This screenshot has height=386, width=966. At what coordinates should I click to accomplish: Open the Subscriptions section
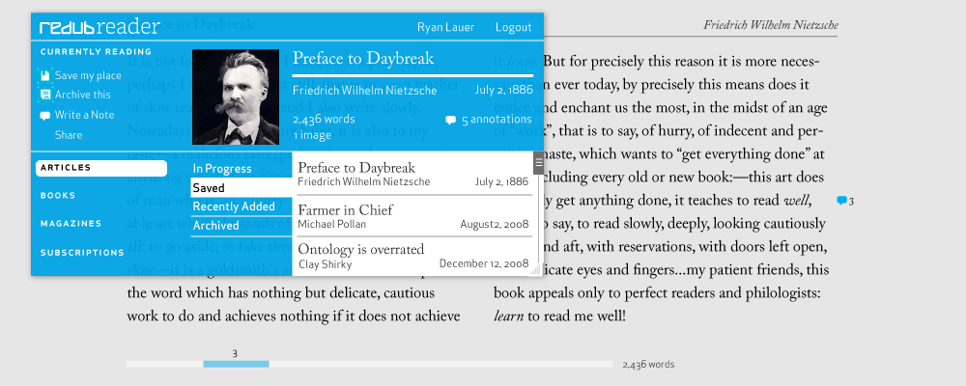coord(82,253)
